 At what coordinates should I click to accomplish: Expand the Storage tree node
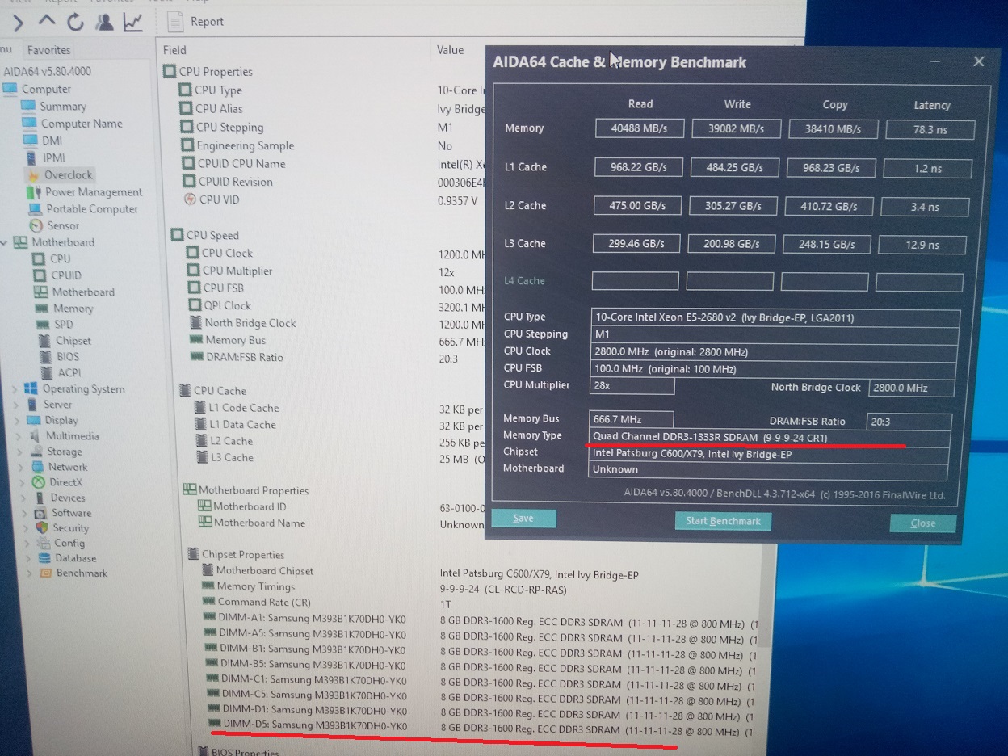[x=18, y=451]
